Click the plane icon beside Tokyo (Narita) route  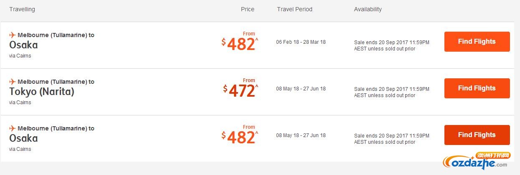[x=13, y=82]
